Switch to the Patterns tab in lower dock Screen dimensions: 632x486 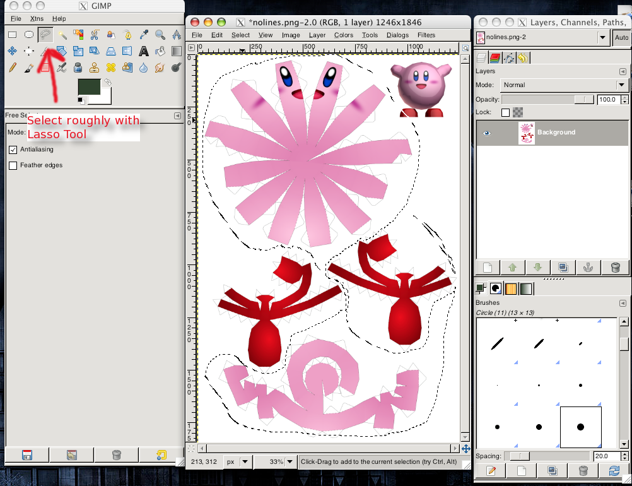pos(511,289)
